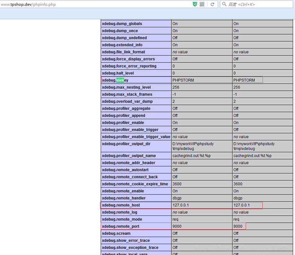Select the xdebug.halt_level directive name

(118, 73)
